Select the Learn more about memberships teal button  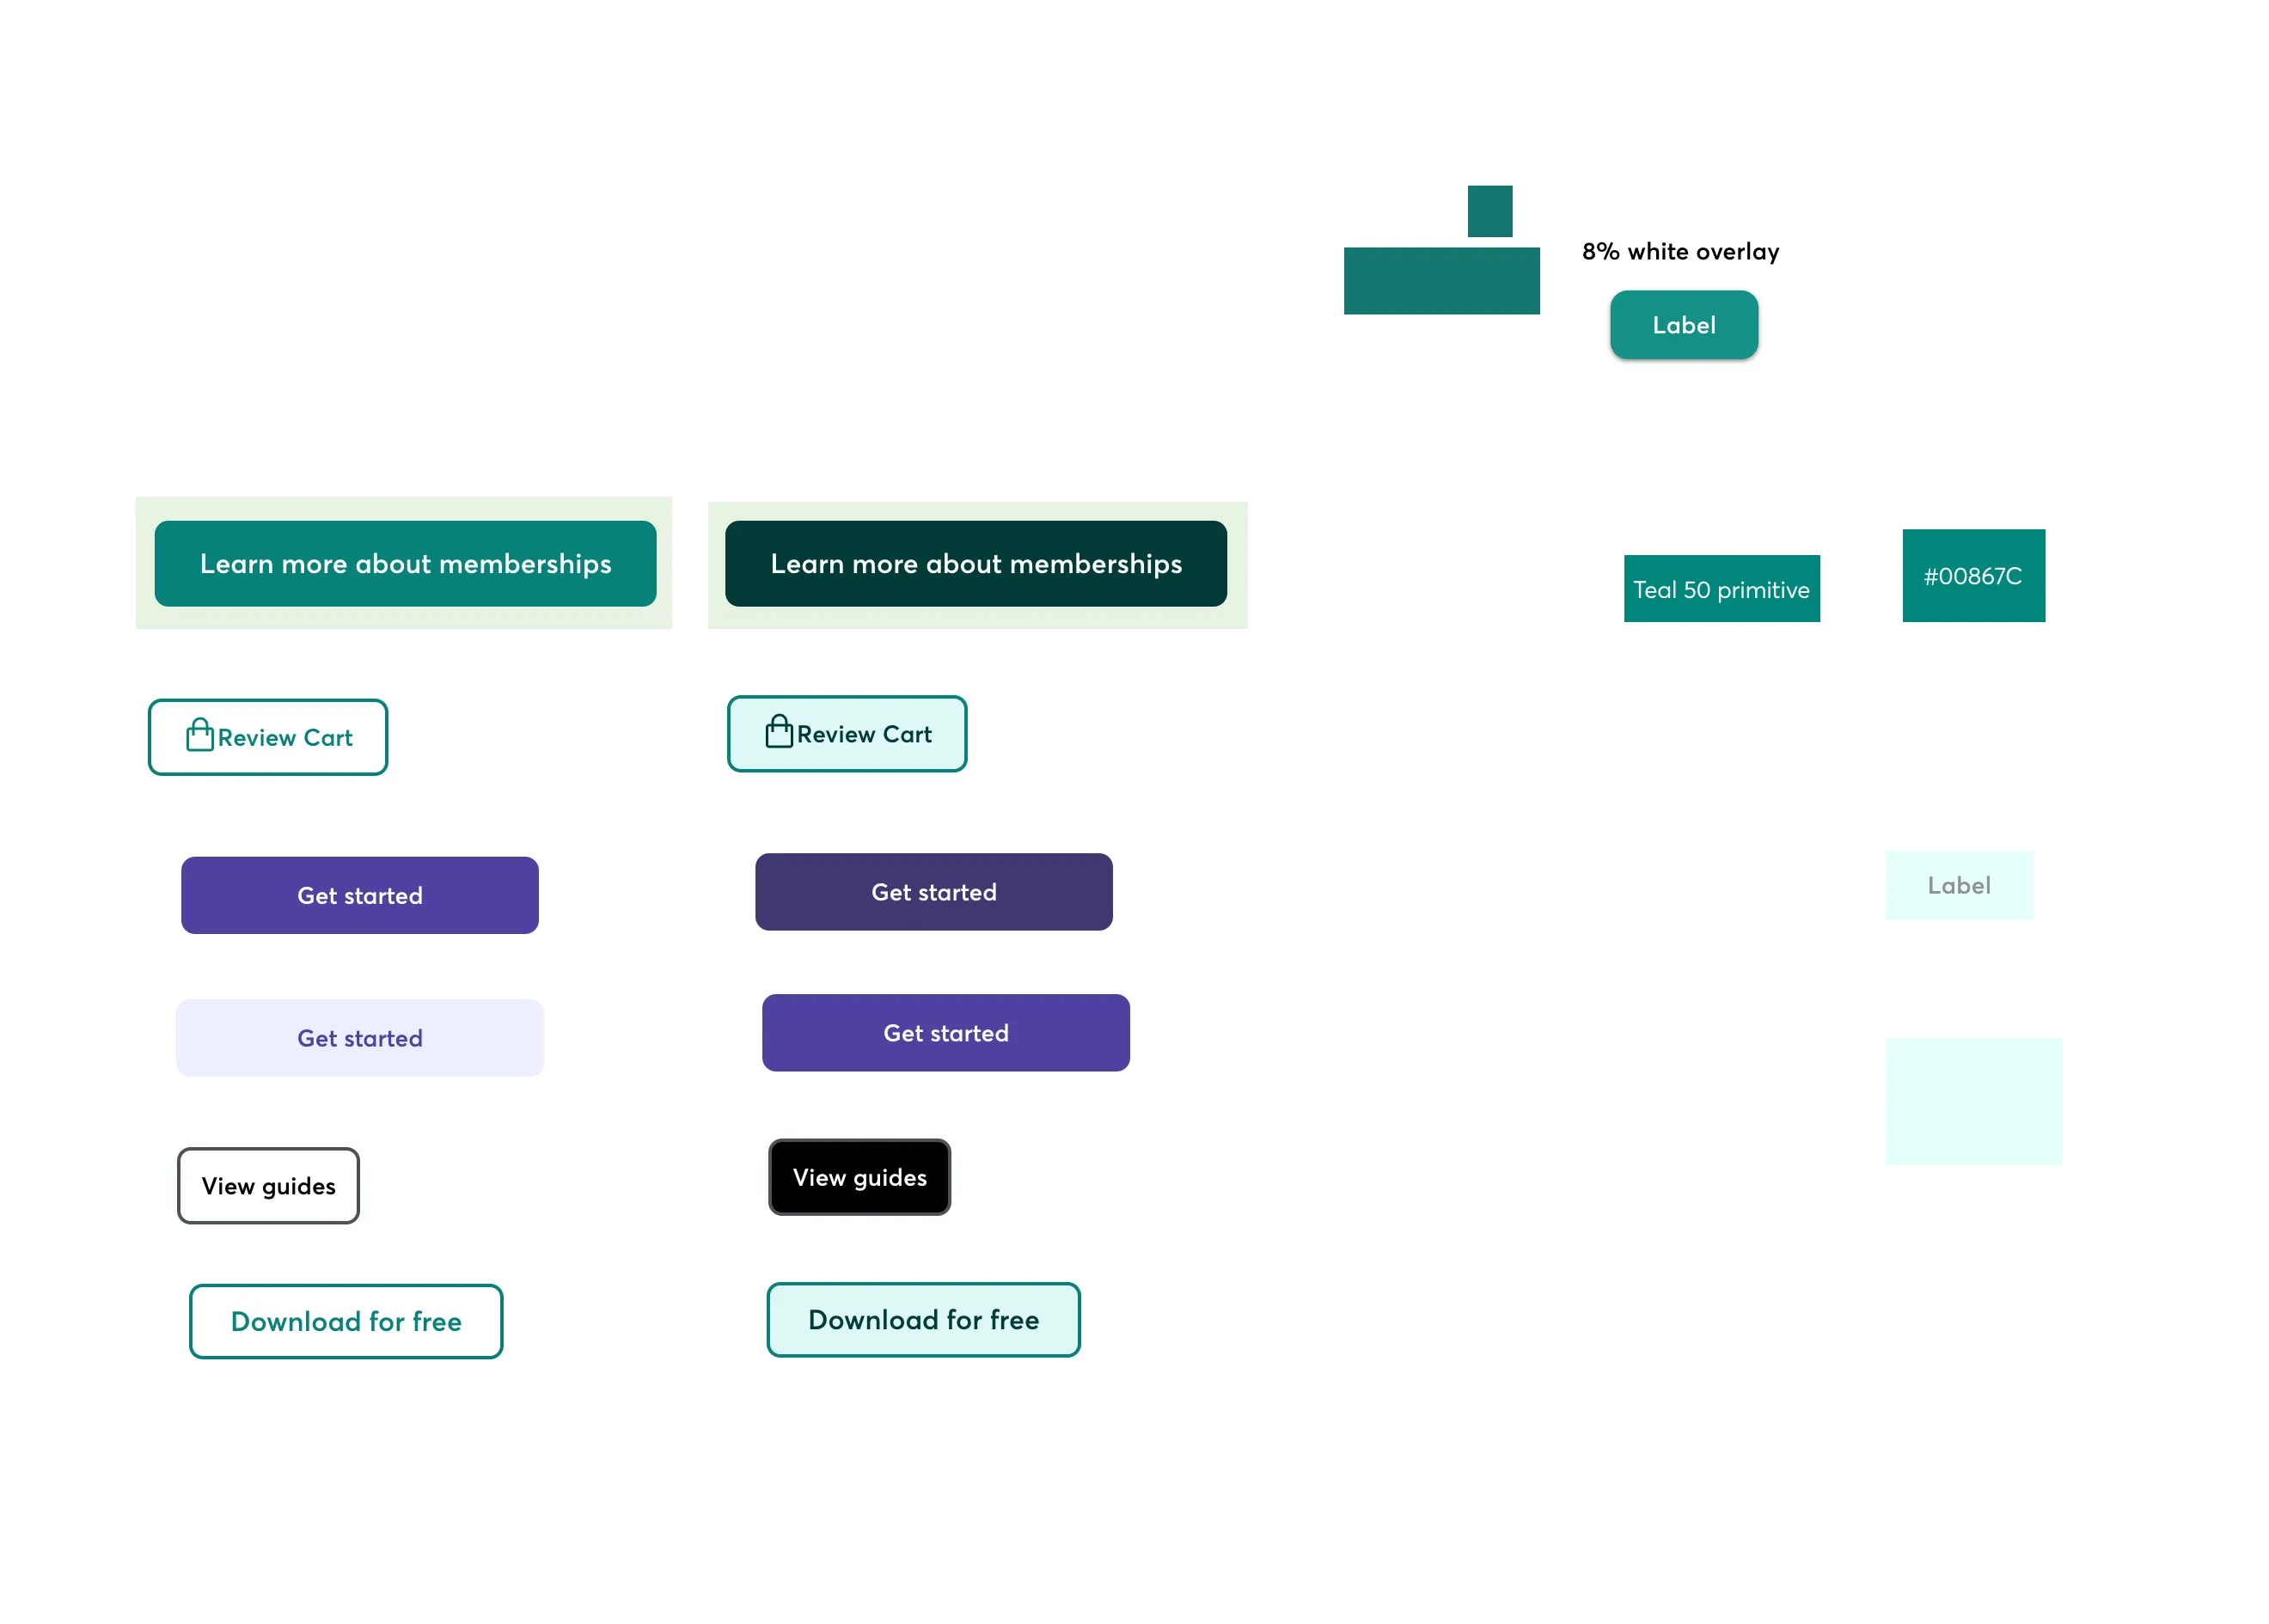coord(404,563)
